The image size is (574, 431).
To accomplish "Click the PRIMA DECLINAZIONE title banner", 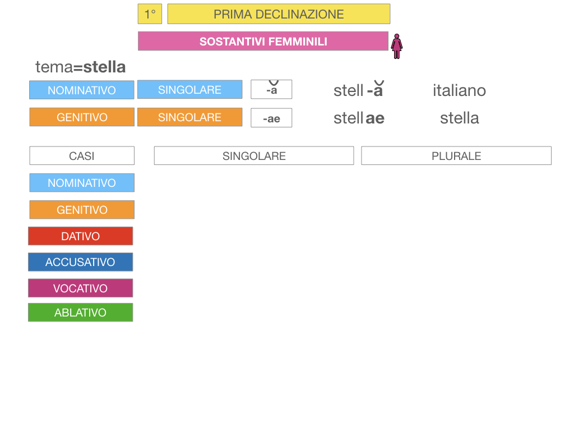I will [x=279, y=14].
